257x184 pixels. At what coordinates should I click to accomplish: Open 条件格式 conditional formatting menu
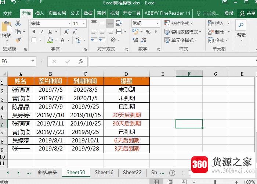tap(178, 23)
